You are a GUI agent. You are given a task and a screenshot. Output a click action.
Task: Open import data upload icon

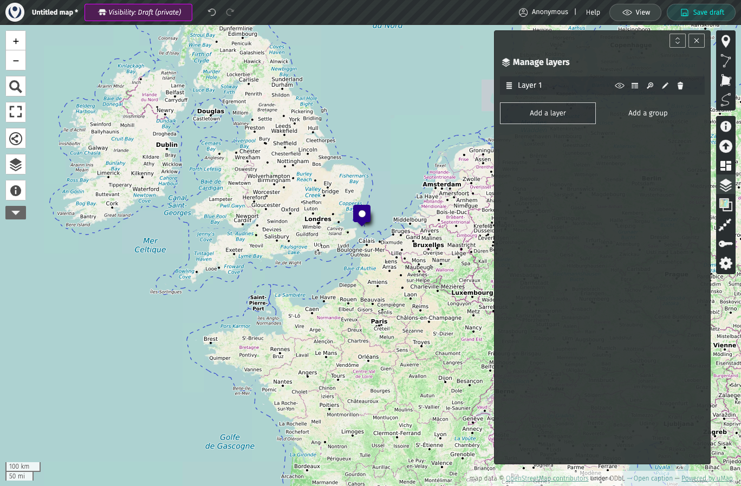coord(726,146)
